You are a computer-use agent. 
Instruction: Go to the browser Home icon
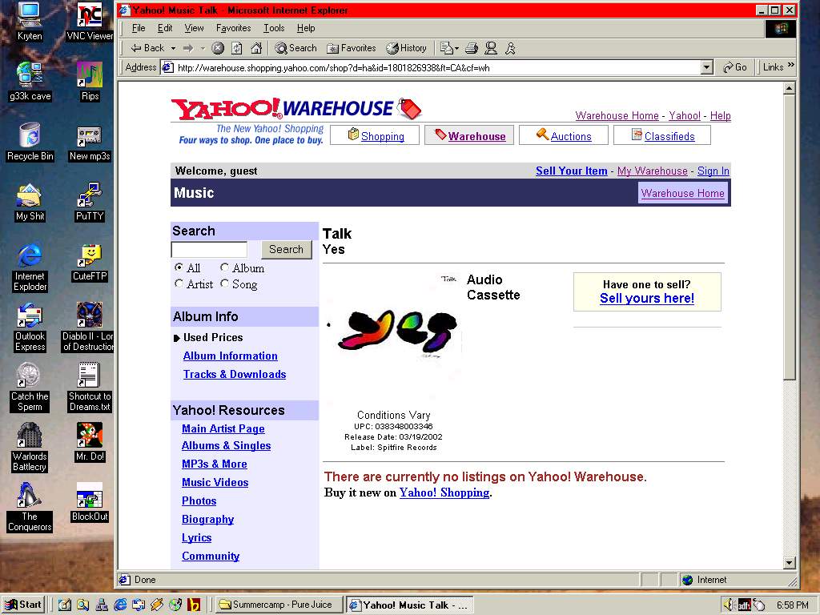256,48
